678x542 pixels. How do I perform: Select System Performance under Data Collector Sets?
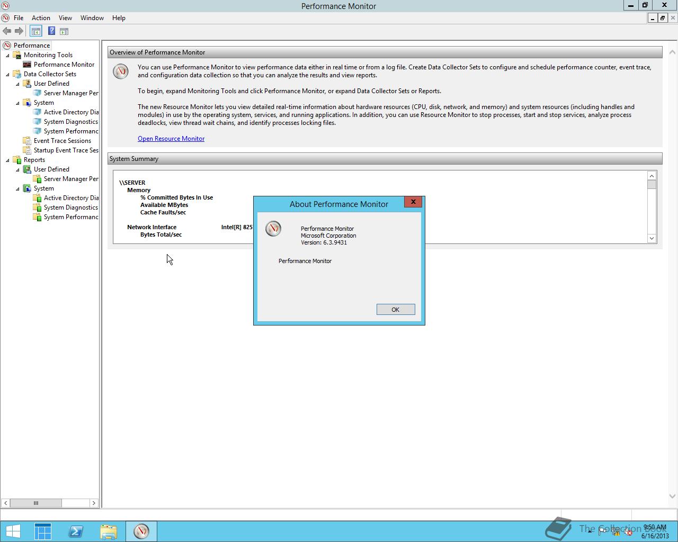click(x=71, y=131)
